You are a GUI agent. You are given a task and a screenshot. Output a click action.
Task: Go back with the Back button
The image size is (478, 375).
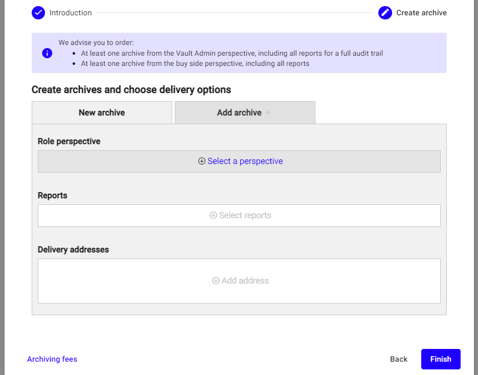pyautogui.click(x=398, y=359)
